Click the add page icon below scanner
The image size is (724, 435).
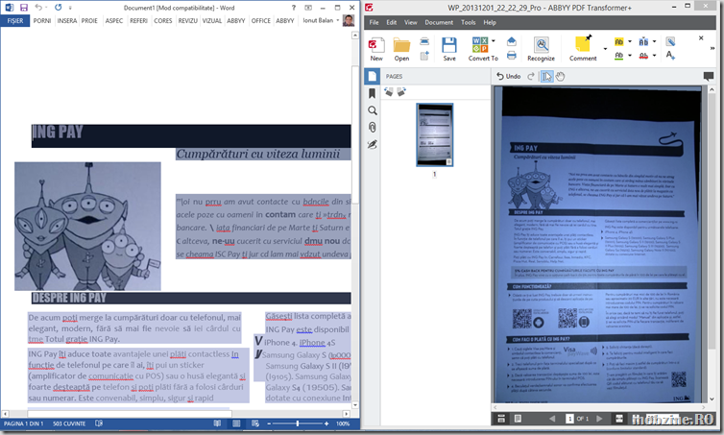click(x=424, y=56)
